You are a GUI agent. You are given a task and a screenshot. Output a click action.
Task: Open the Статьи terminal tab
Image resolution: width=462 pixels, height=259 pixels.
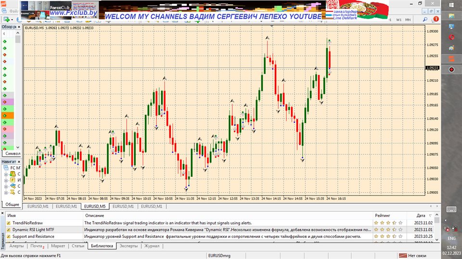78,246
